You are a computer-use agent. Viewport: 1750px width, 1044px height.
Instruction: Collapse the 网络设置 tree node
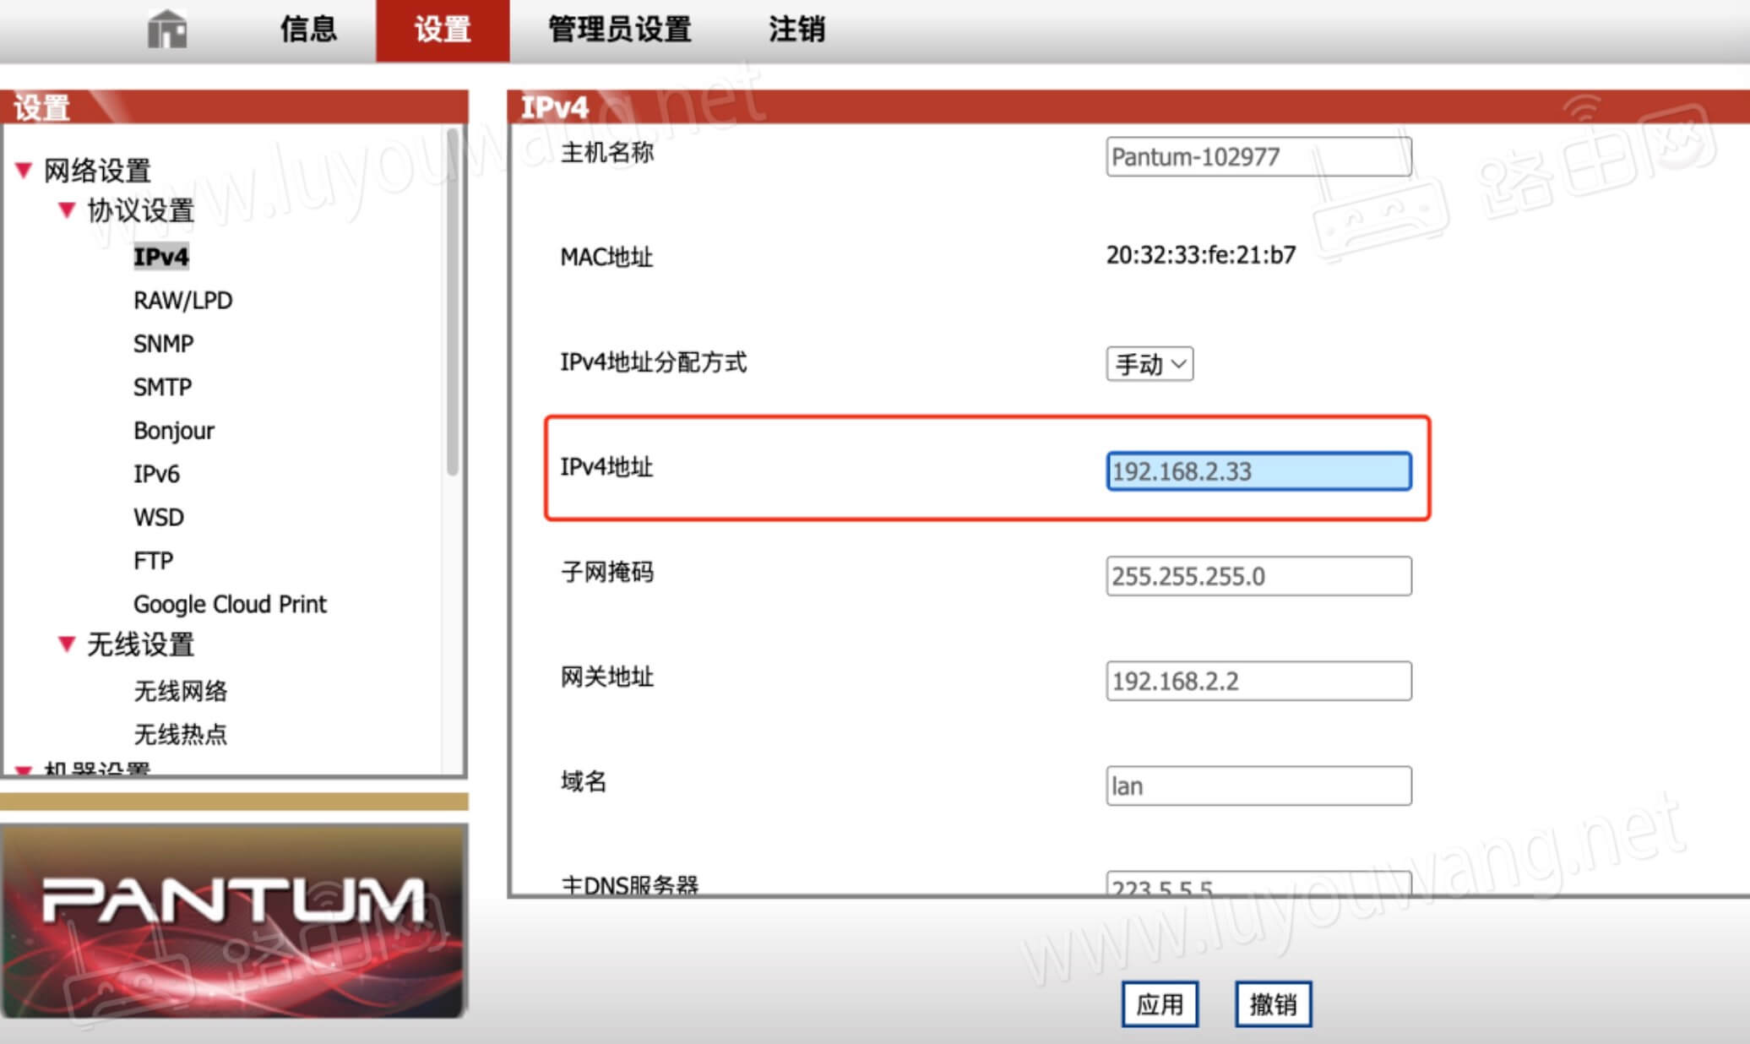point(24,171)
